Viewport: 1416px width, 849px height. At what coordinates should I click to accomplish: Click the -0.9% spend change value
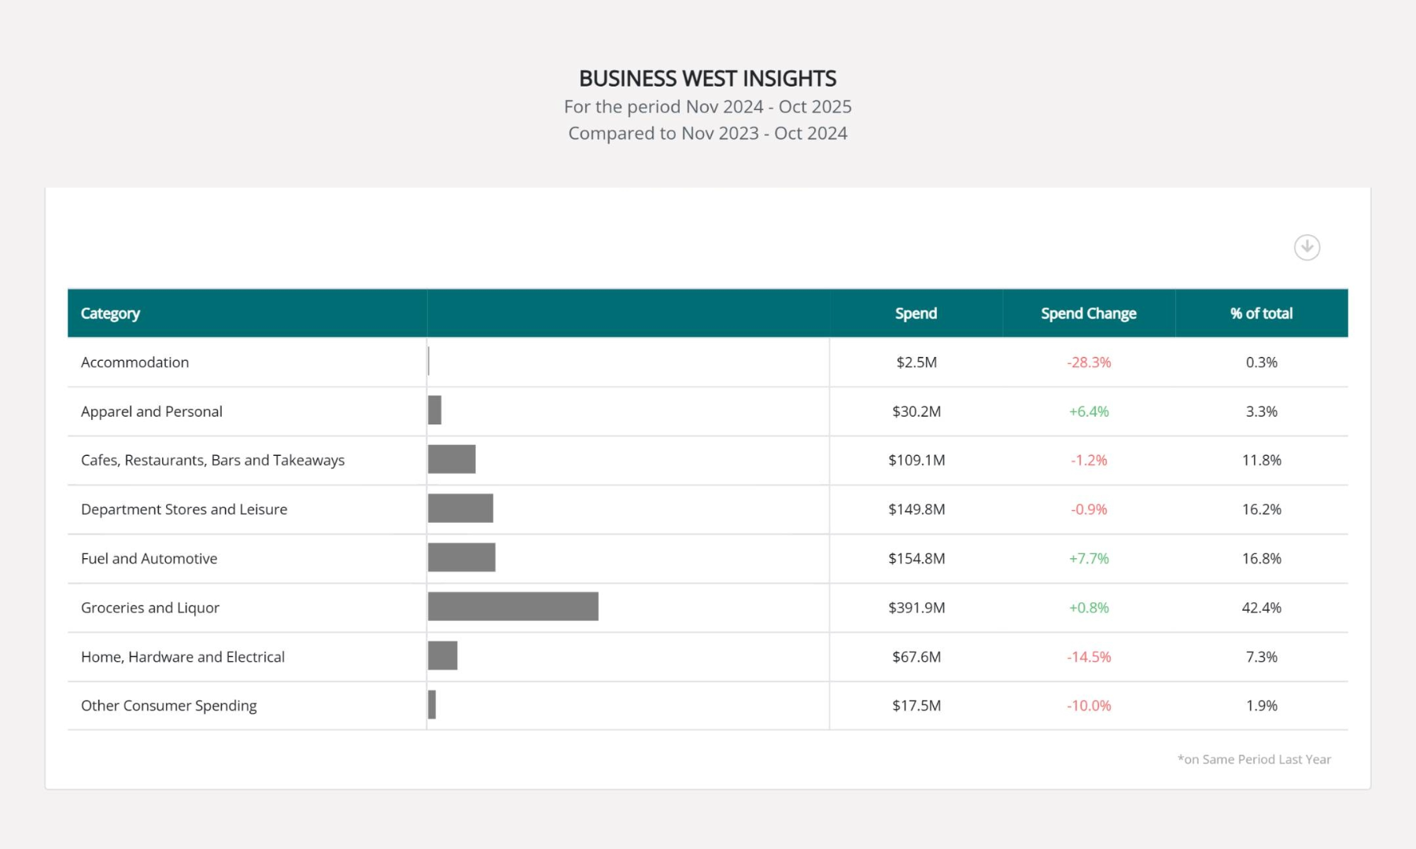point(1089,509)
